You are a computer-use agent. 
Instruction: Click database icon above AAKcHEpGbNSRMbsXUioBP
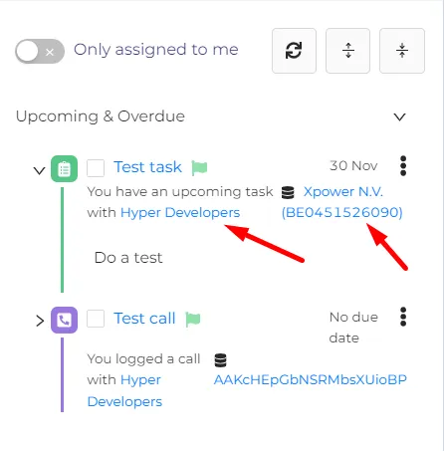pyautogui.click(x=220, y=360)
